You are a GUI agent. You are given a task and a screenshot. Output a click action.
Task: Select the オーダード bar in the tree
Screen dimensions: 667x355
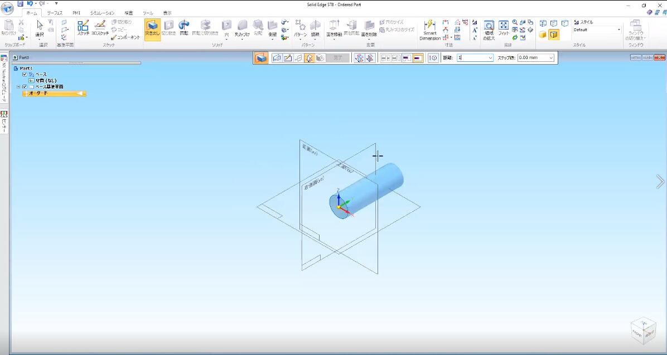pos(54,93)
